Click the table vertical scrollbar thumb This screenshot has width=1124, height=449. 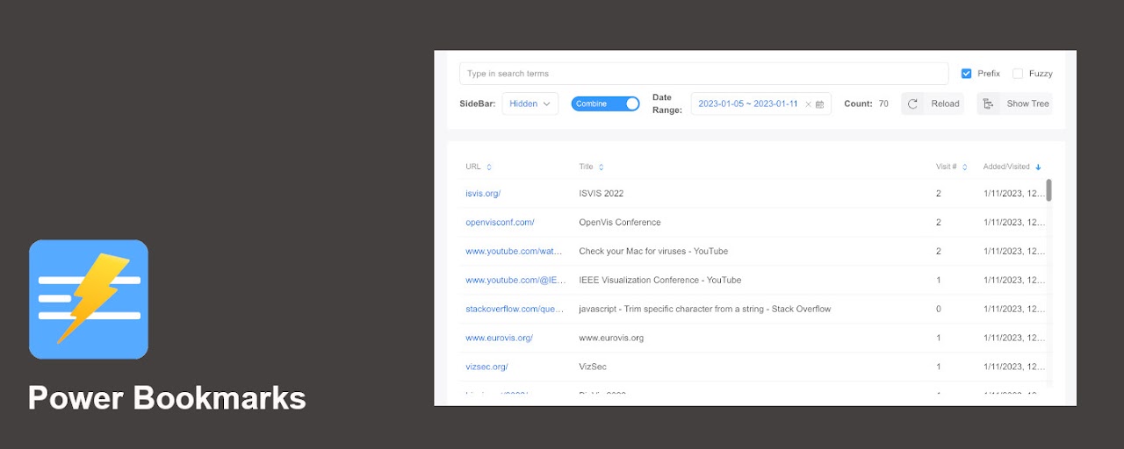click(1048, 190)
